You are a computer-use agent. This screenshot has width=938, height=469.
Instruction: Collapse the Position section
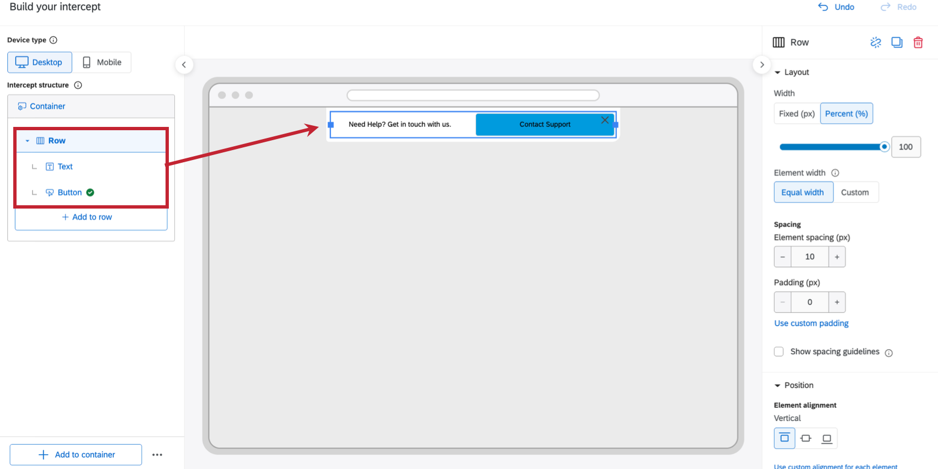pyautogui.click(x=777, y=385)
